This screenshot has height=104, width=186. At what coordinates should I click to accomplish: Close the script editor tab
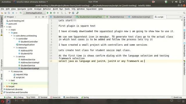click(x=165, y=17)
